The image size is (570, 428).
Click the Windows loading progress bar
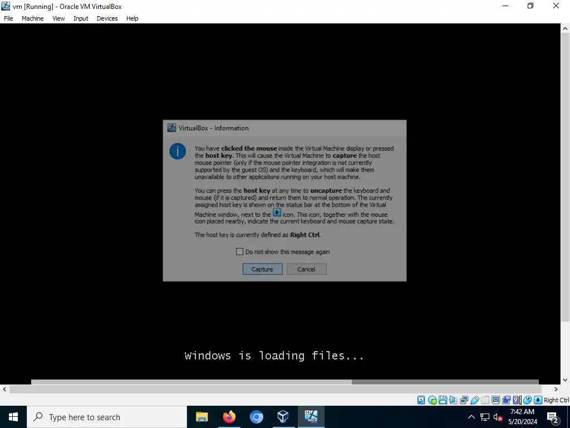tap(284, 382)
